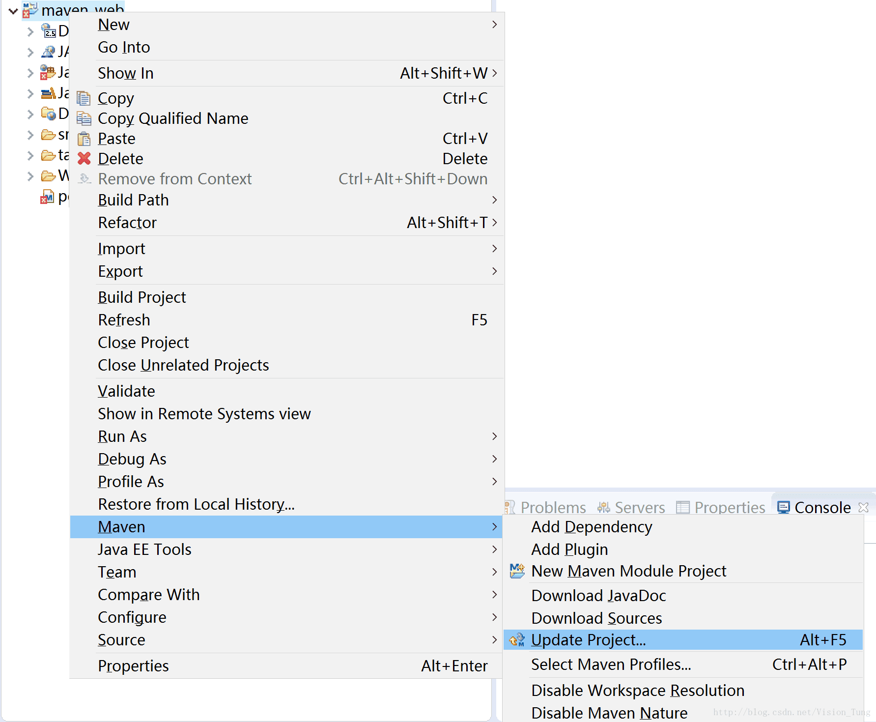Collapse the maven_web project node
Viewport: 876px width, 722px height.
(13, 10)
